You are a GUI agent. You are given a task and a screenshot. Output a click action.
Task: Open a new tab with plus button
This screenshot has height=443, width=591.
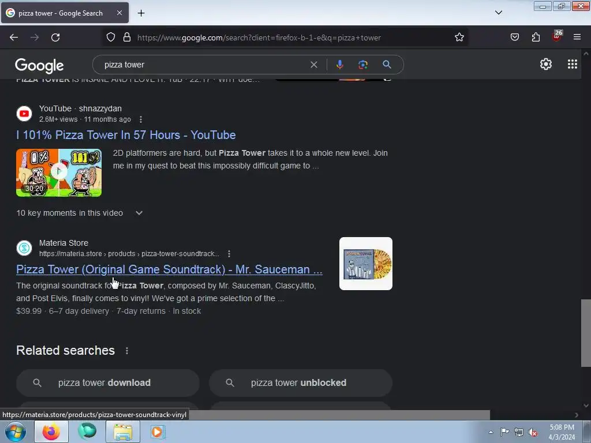[x=141, y=13]
